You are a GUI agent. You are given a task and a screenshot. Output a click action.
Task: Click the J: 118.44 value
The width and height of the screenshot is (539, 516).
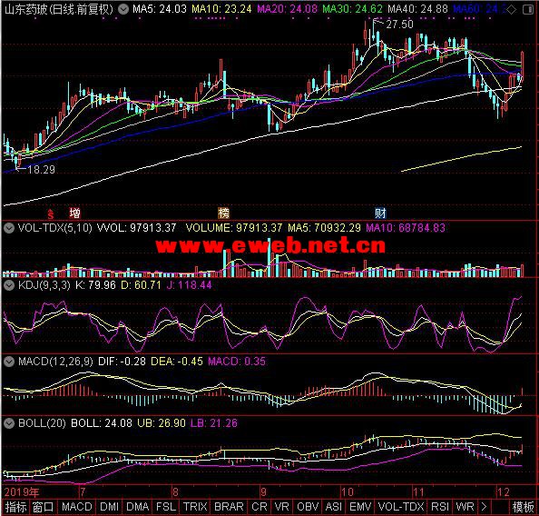tap(189, 285)
